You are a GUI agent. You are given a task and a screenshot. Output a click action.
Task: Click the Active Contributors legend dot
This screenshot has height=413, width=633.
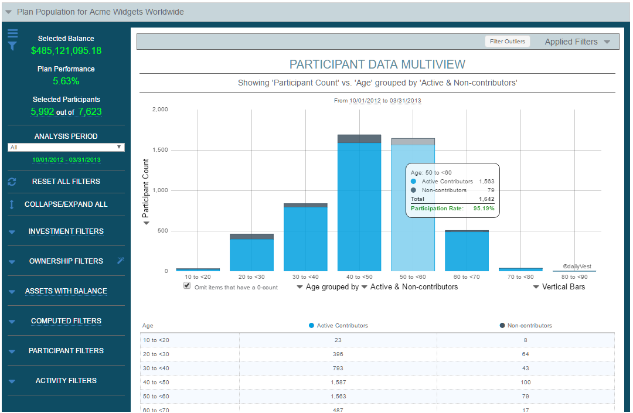pyautogui.click(x=310, y=325)
